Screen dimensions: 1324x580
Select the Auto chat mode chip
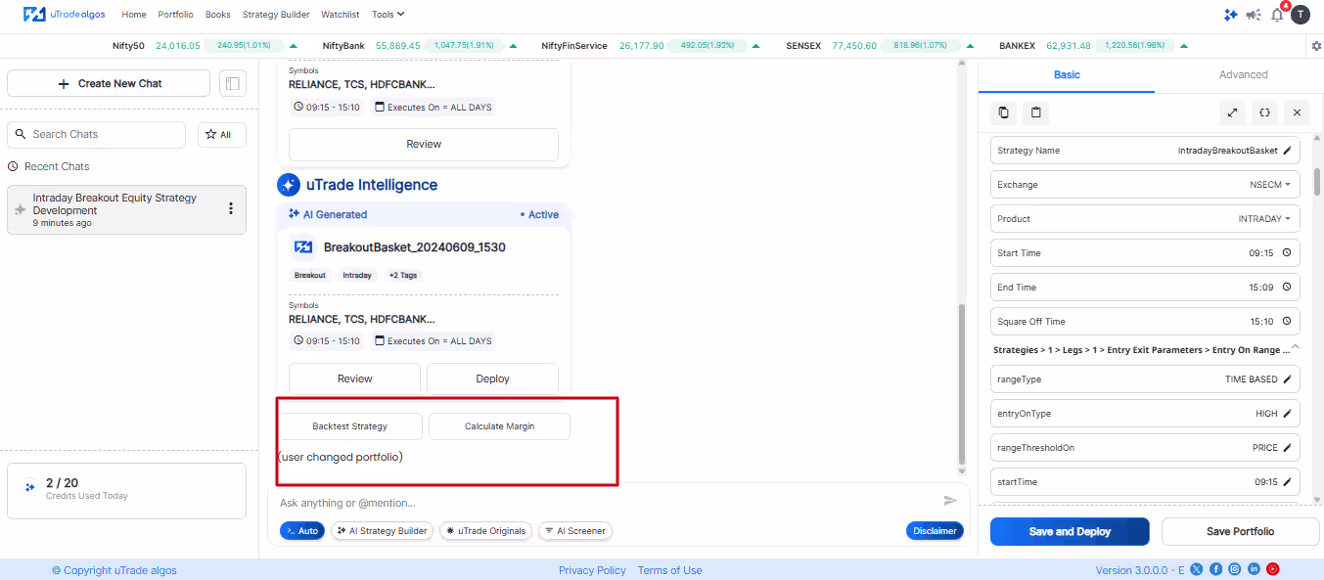(302, 531)
